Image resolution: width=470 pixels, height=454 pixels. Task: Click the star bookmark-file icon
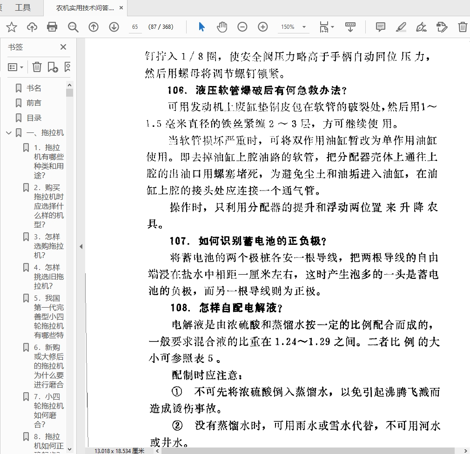[x=12, y=27]
